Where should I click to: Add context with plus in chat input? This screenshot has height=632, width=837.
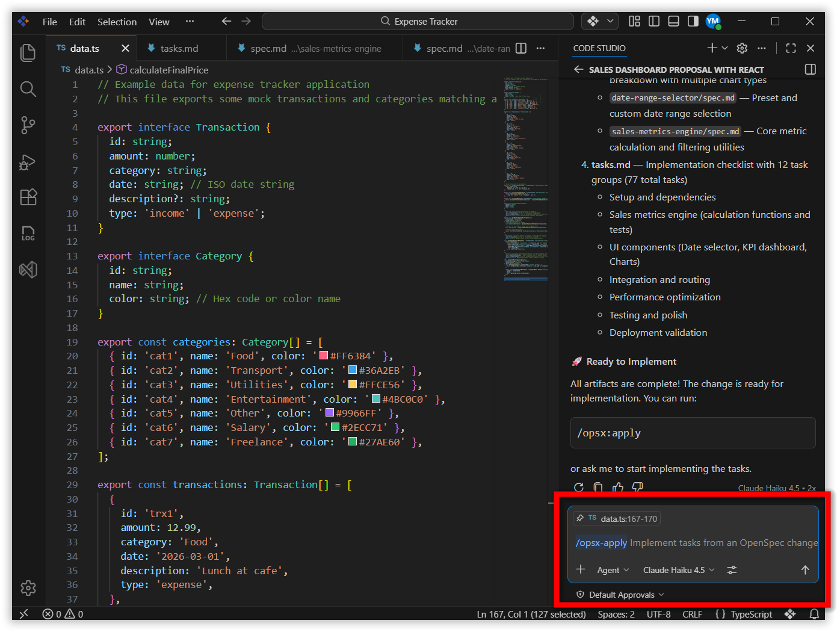tap(581, 569)
